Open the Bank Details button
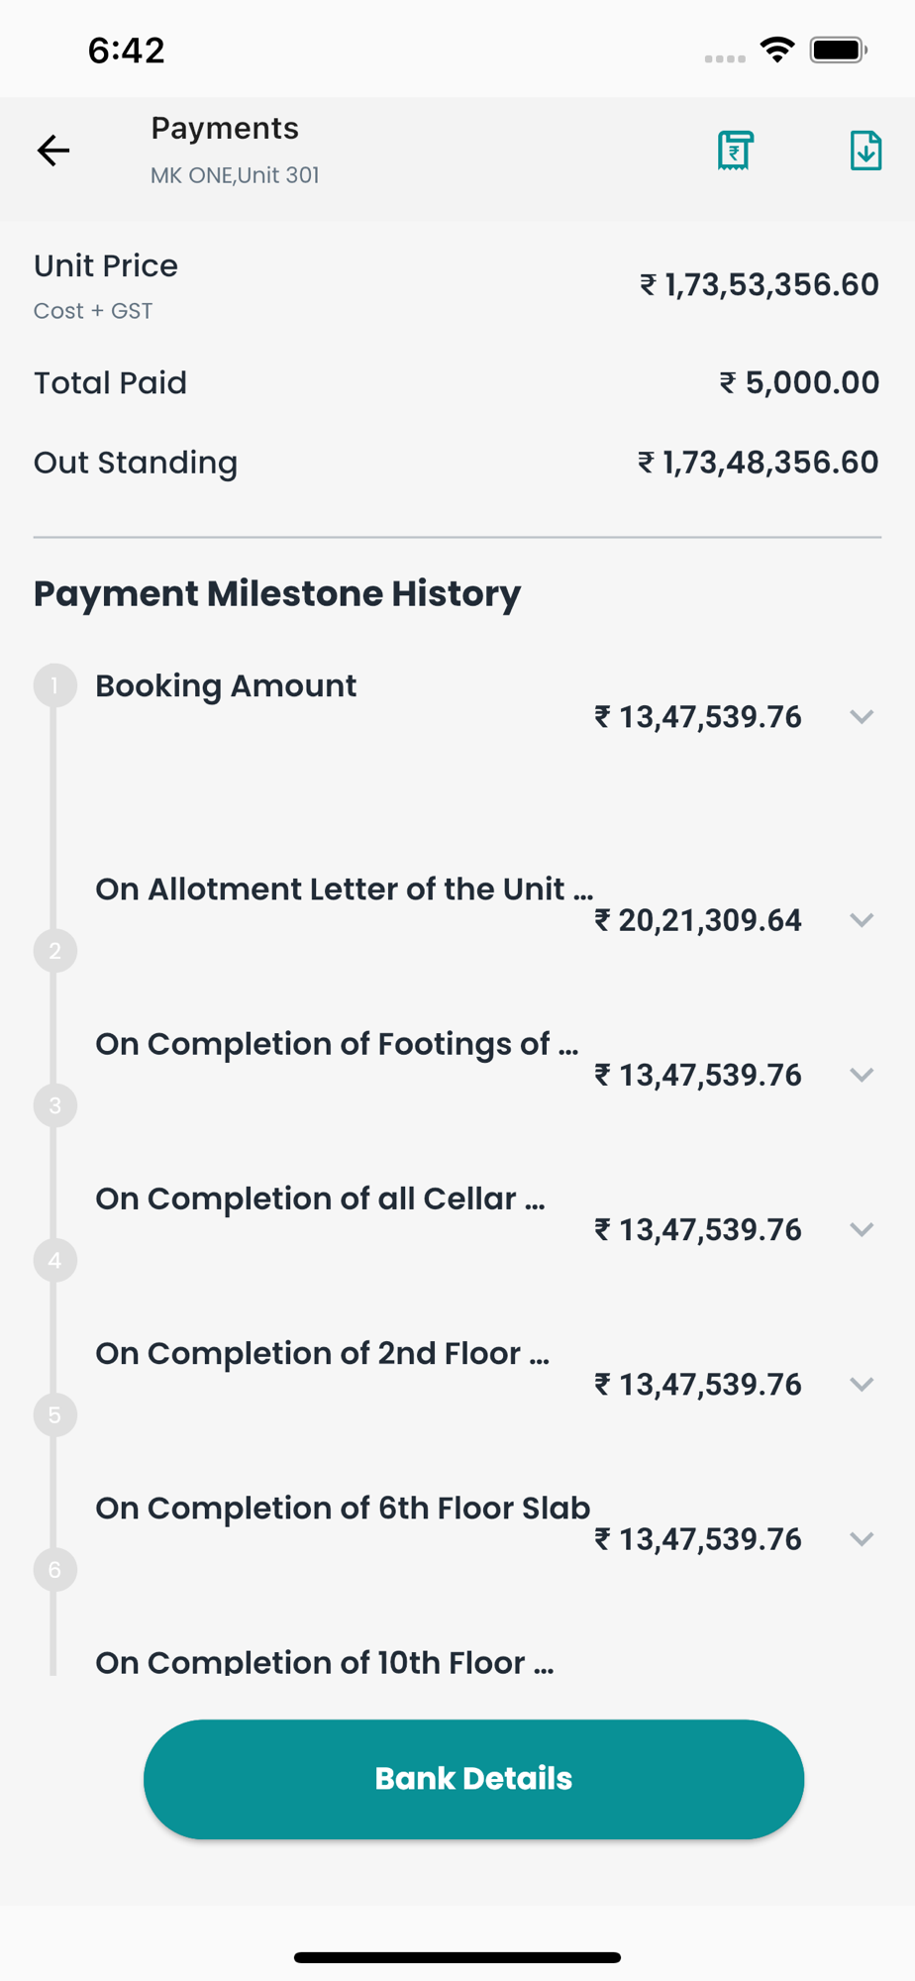915x1981 pixels. pyautogui.click(x=473, y=1779)
